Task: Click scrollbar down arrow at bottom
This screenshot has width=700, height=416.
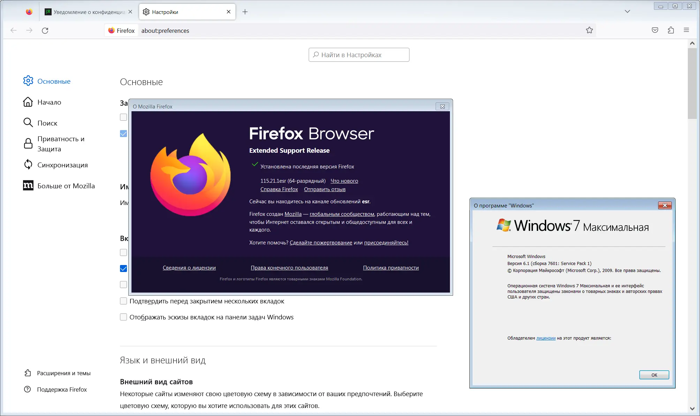Action: tap(692, 409)
